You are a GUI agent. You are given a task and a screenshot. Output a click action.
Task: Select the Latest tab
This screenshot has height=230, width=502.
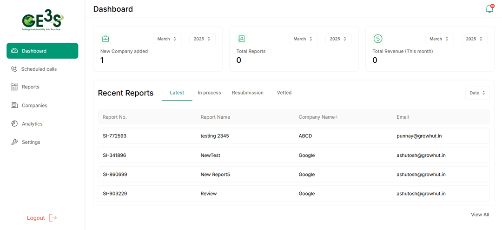(177, 93)
